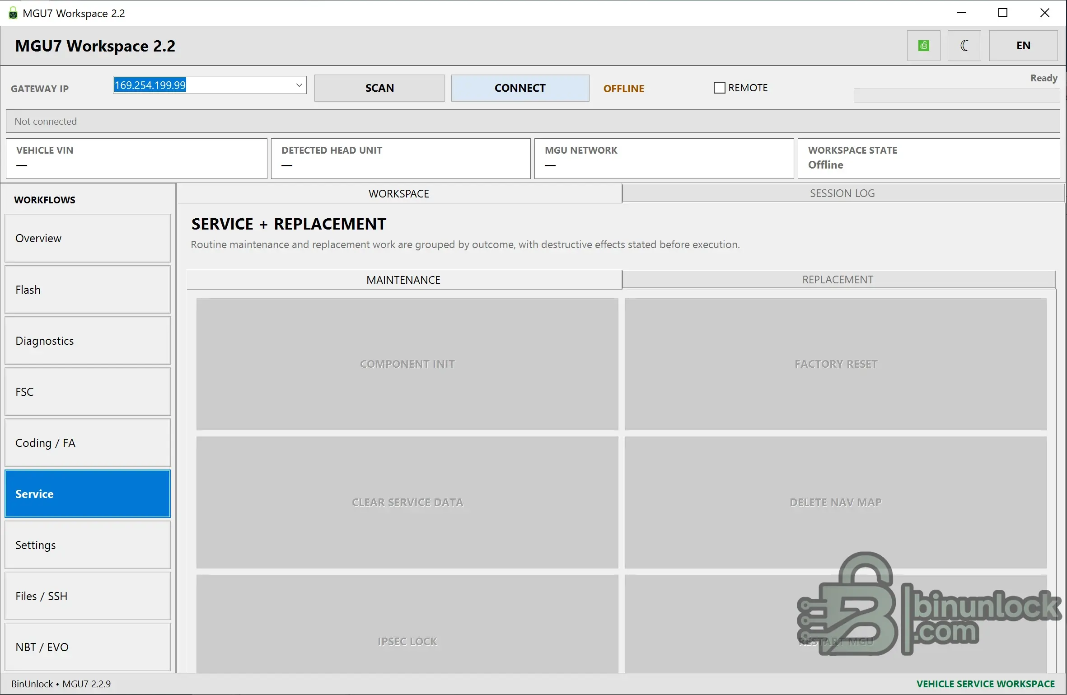This screenshot has width=1067, height=695.
Task: Click the VEHICLE VIN info card
Action: pyautogui.click(x=136, y=159)
